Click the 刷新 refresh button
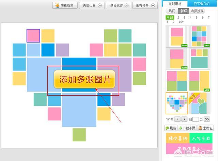 pyautogui.click(x=171, y=128)
